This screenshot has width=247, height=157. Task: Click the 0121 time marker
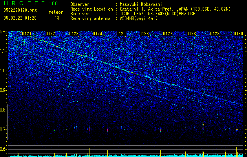[x=27, y=34]
